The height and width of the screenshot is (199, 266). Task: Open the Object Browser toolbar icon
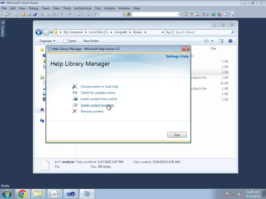(202, 15)
